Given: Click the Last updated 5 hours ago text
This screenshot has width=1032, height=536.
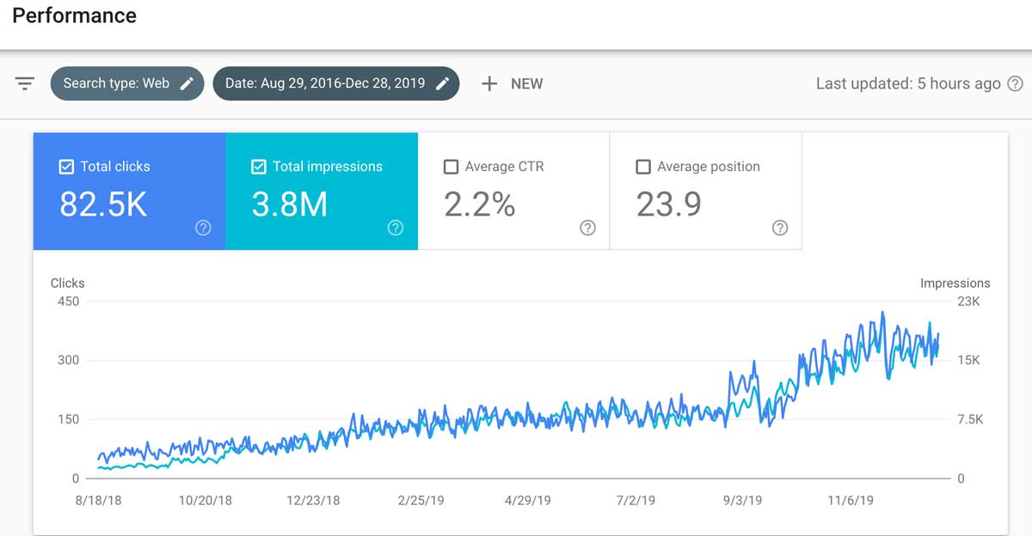Looking at the screenshot, I should (x=907, y=83).
